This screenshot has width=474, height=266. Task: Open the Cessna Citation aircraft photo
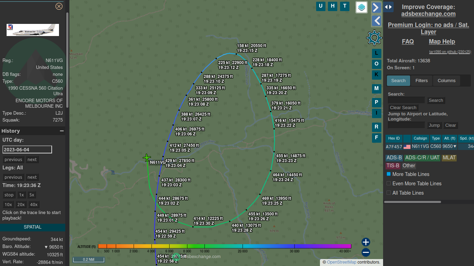pyautogui.click(x=33, y=30)
